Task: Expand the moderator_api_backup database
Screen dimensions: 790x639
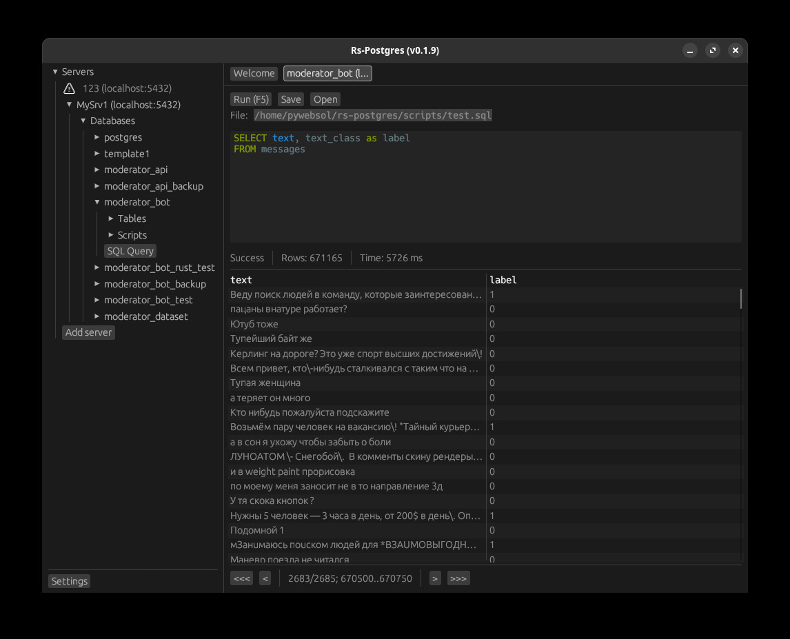Action: [x=97, y=186]
